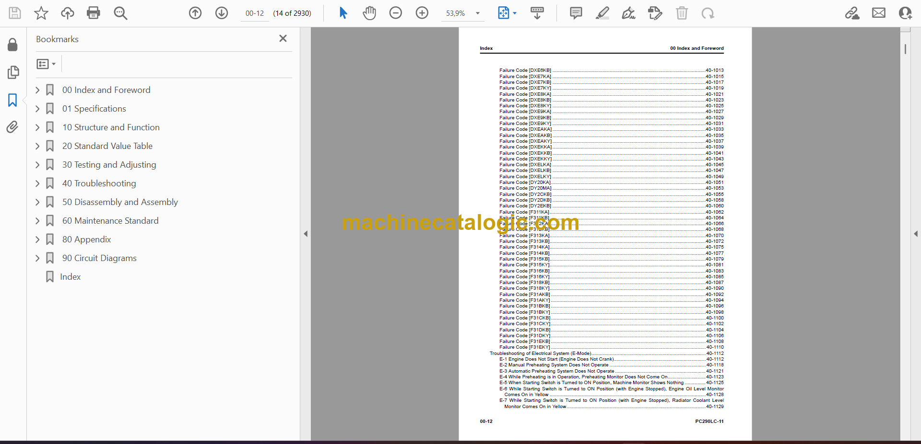Add a comment sticky note

tap(576, 13)
